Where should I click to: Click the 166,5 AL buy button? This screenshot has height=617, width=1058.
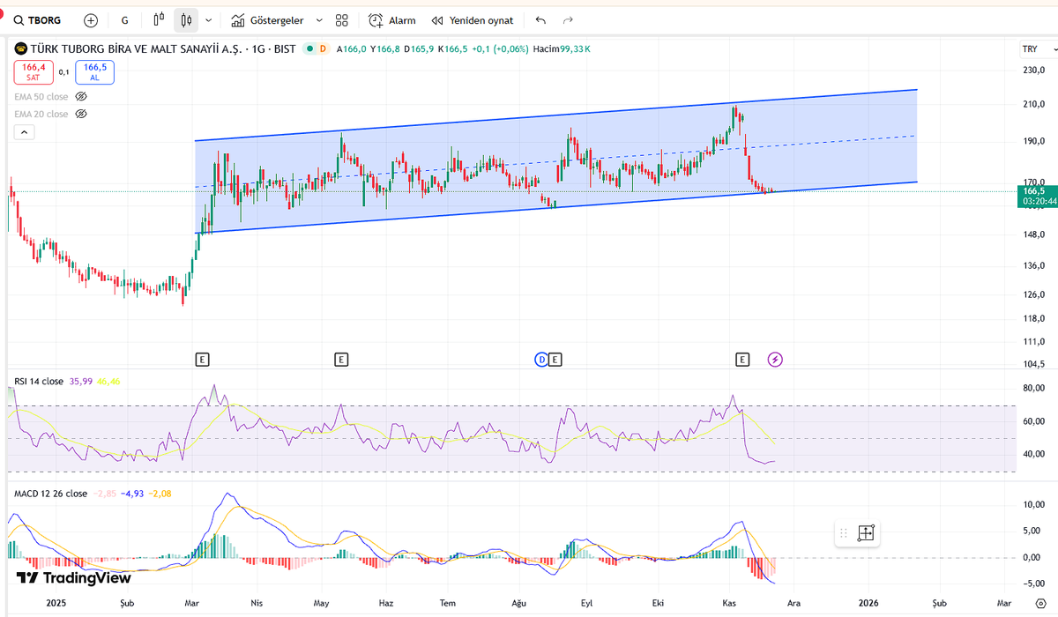coord(94,72)
